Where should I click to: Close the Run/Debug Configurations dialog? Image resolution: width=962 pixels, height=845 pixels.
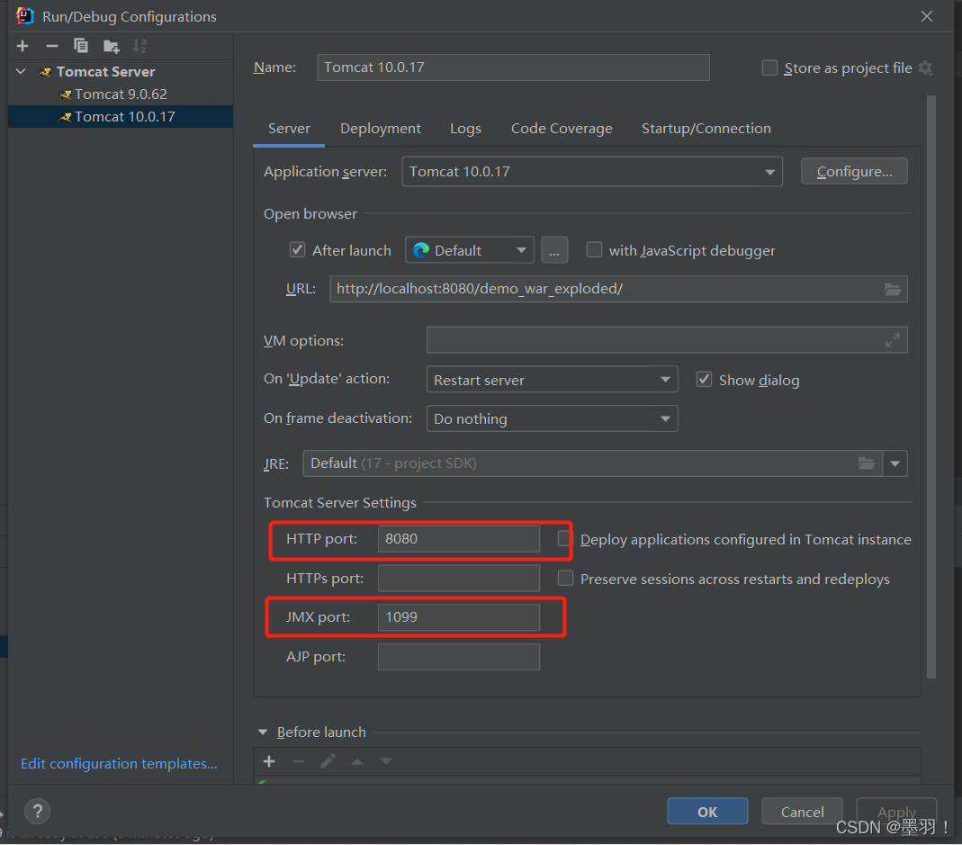coord(927,16)
